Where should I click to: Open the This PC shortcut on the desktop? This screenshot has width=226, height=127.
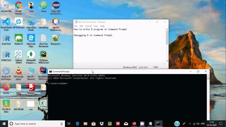31,73
